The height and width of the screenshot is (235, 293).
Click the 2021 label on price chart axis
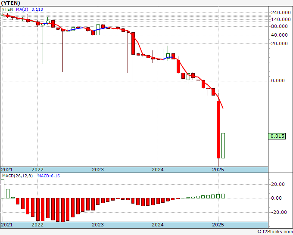pyautogui.click(x=7, y=170)
